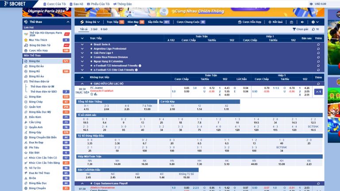Switch to the Sắp Diễn Ra tab
340x191 pixels.
click(158, 22)
